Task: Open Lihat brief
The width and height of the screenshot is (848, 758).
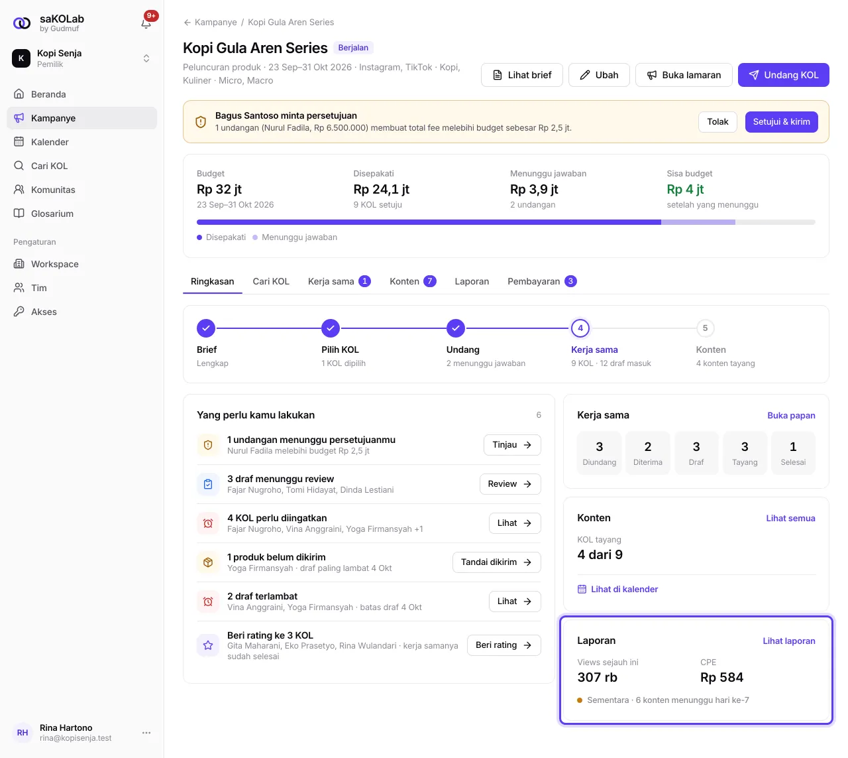Action: [522, 75]
